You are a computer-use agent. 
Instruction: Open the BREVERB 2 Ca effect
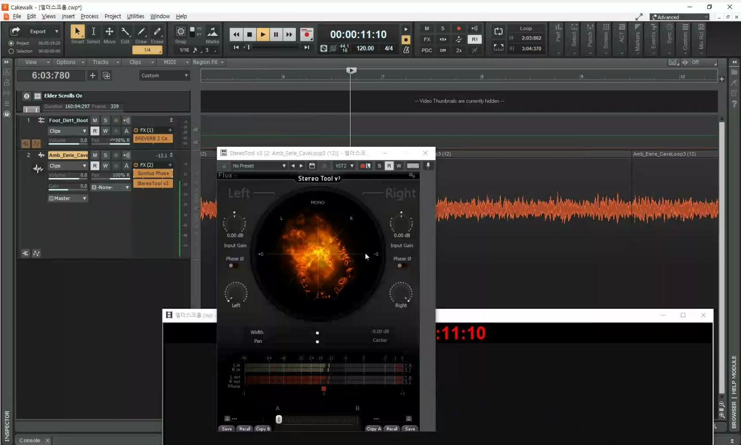click(153, 139)
